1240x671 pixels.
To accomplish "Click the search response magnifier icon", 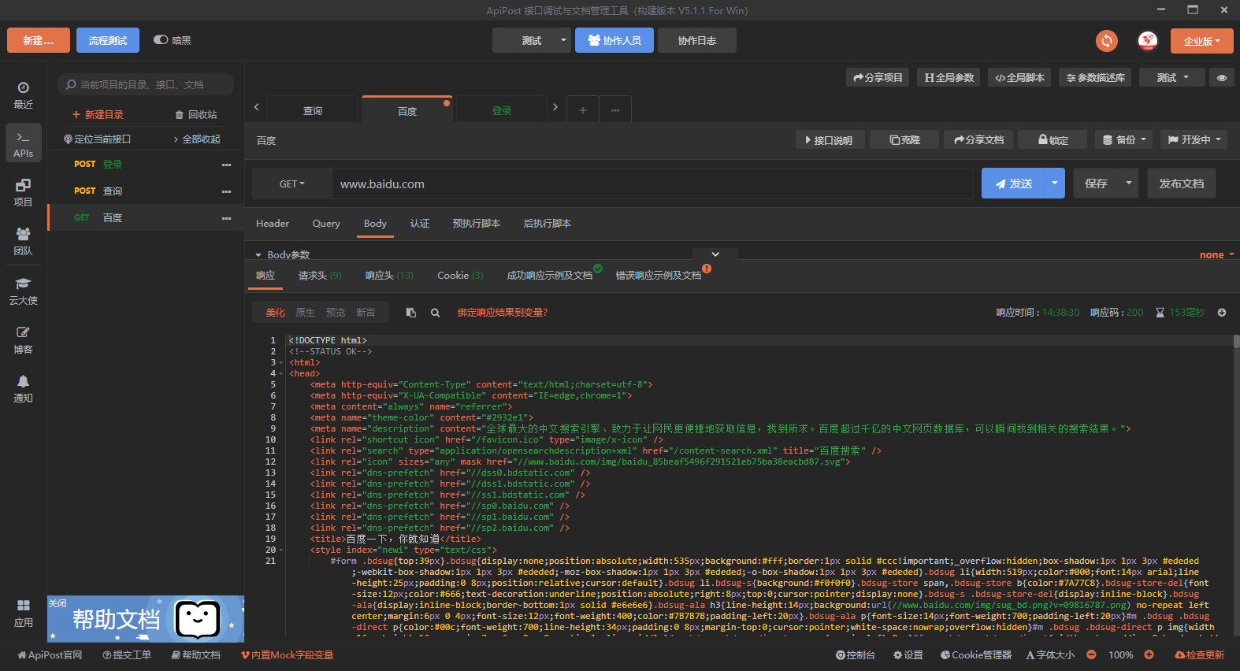I will [x=435, y=313].
